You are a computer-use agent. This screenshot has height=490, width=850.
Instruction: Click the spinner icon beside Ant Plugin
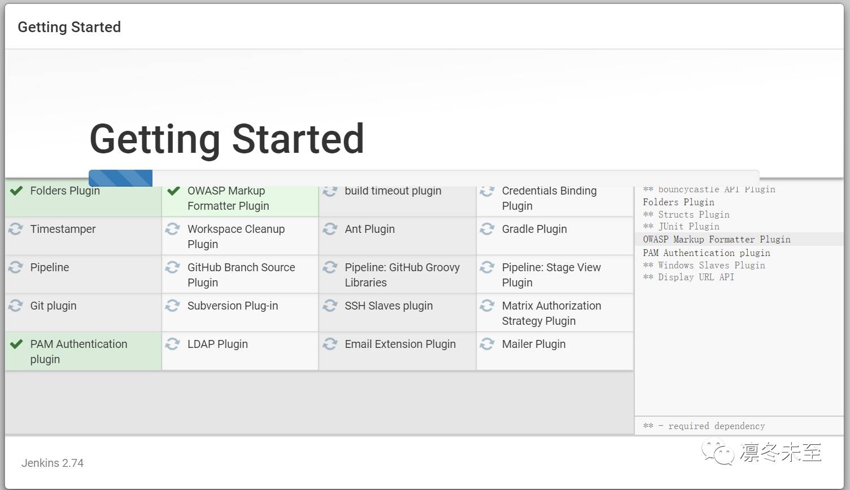point(330,229)
